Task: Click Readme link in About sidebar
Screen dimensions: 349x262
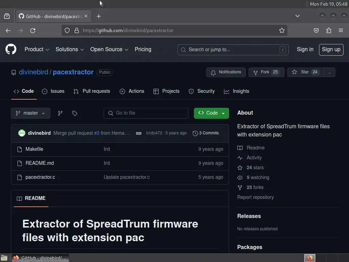Action: (x=251, y=148)
